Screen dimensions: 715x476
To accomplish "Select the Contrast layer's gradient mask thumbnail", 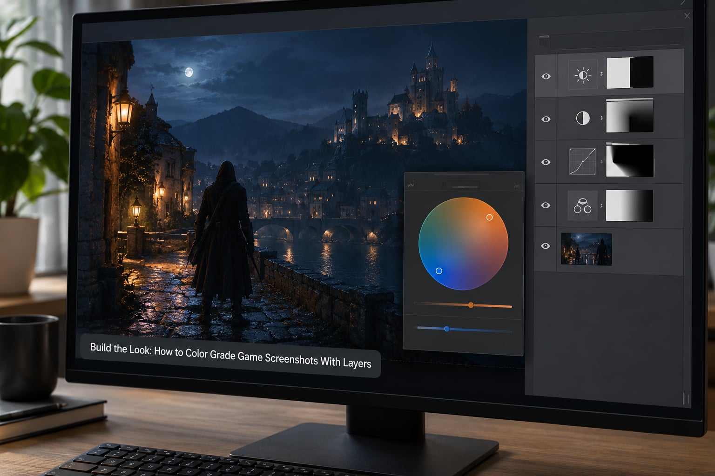I will pyautogui.click(x=630, y=115).
